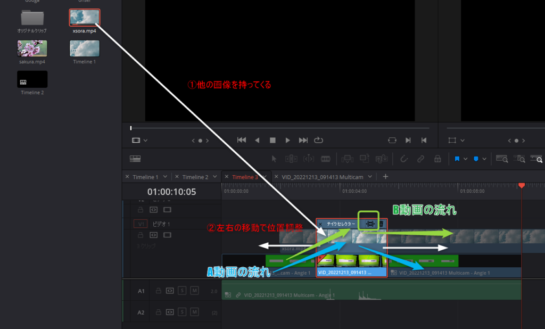Switch to Timeline 1 tab
545x329 pixels.
coord(145,177)
